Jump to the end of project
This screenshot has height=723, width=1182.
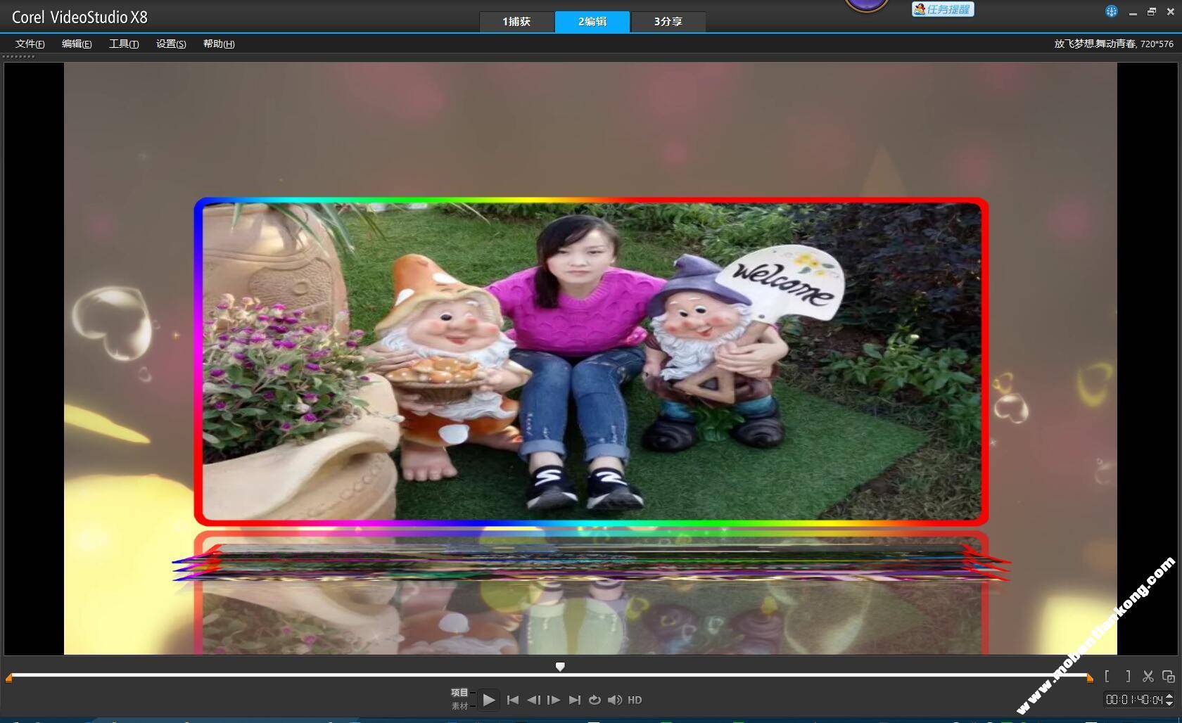click(574, 700)
